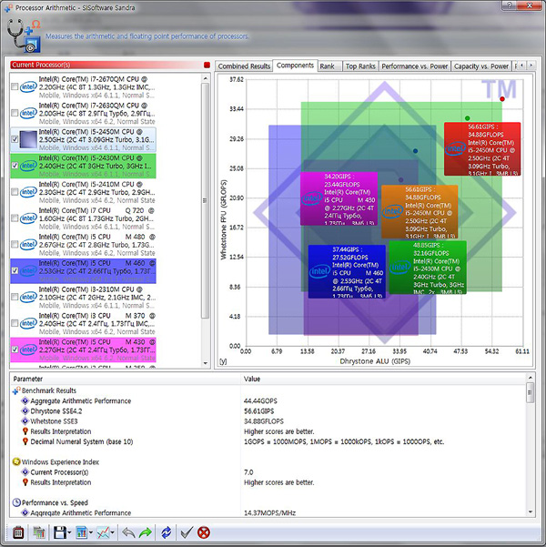Click the red data point on the chart
The image size is (546, 547).
point(502,99)
